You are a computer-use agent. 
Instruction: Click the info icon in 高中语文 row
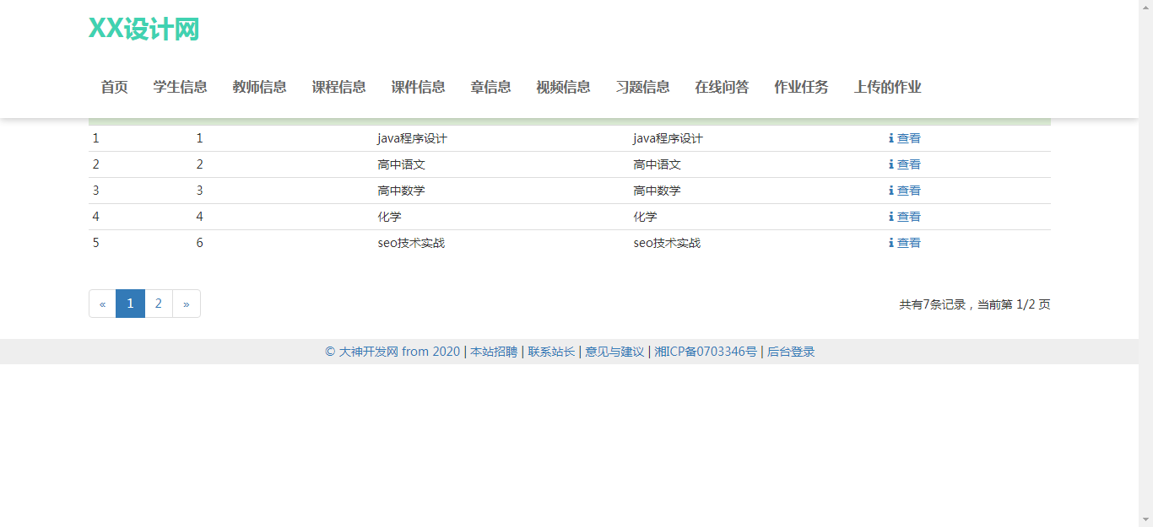[890, 164]
